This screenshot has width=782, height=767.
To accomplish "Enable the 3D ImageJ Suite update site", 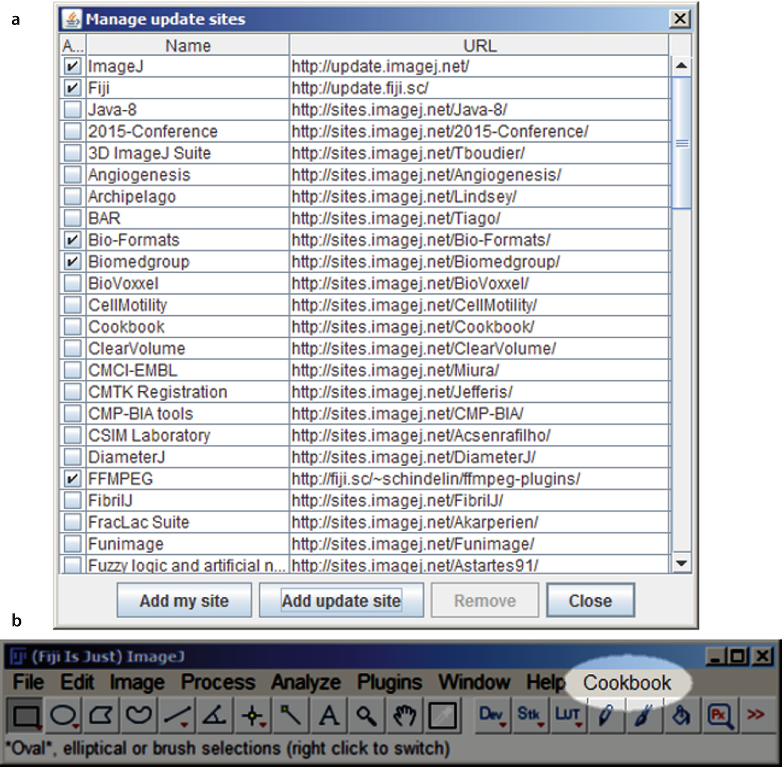I will (73, 153).
